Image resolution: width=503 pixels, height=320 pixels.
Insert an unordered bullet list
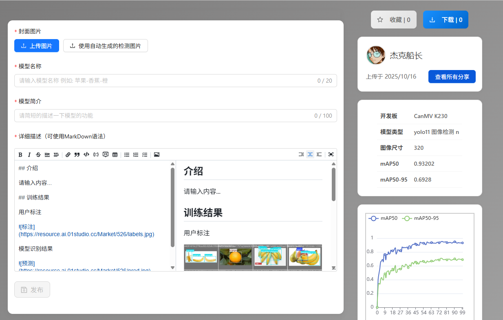127,155
